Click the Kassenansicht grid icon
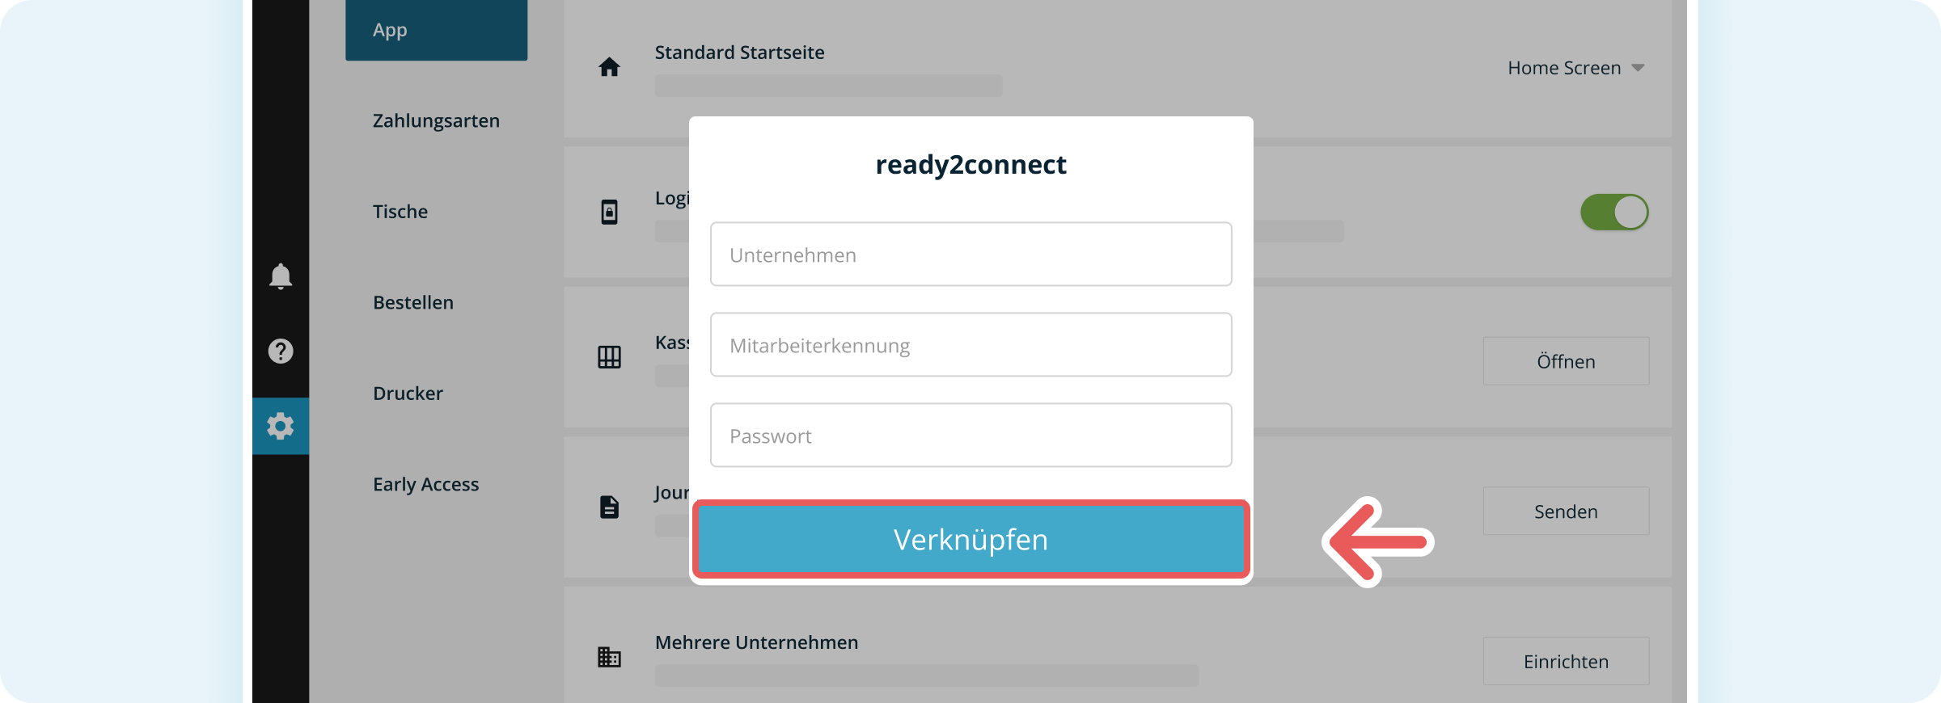 point(608,356)
